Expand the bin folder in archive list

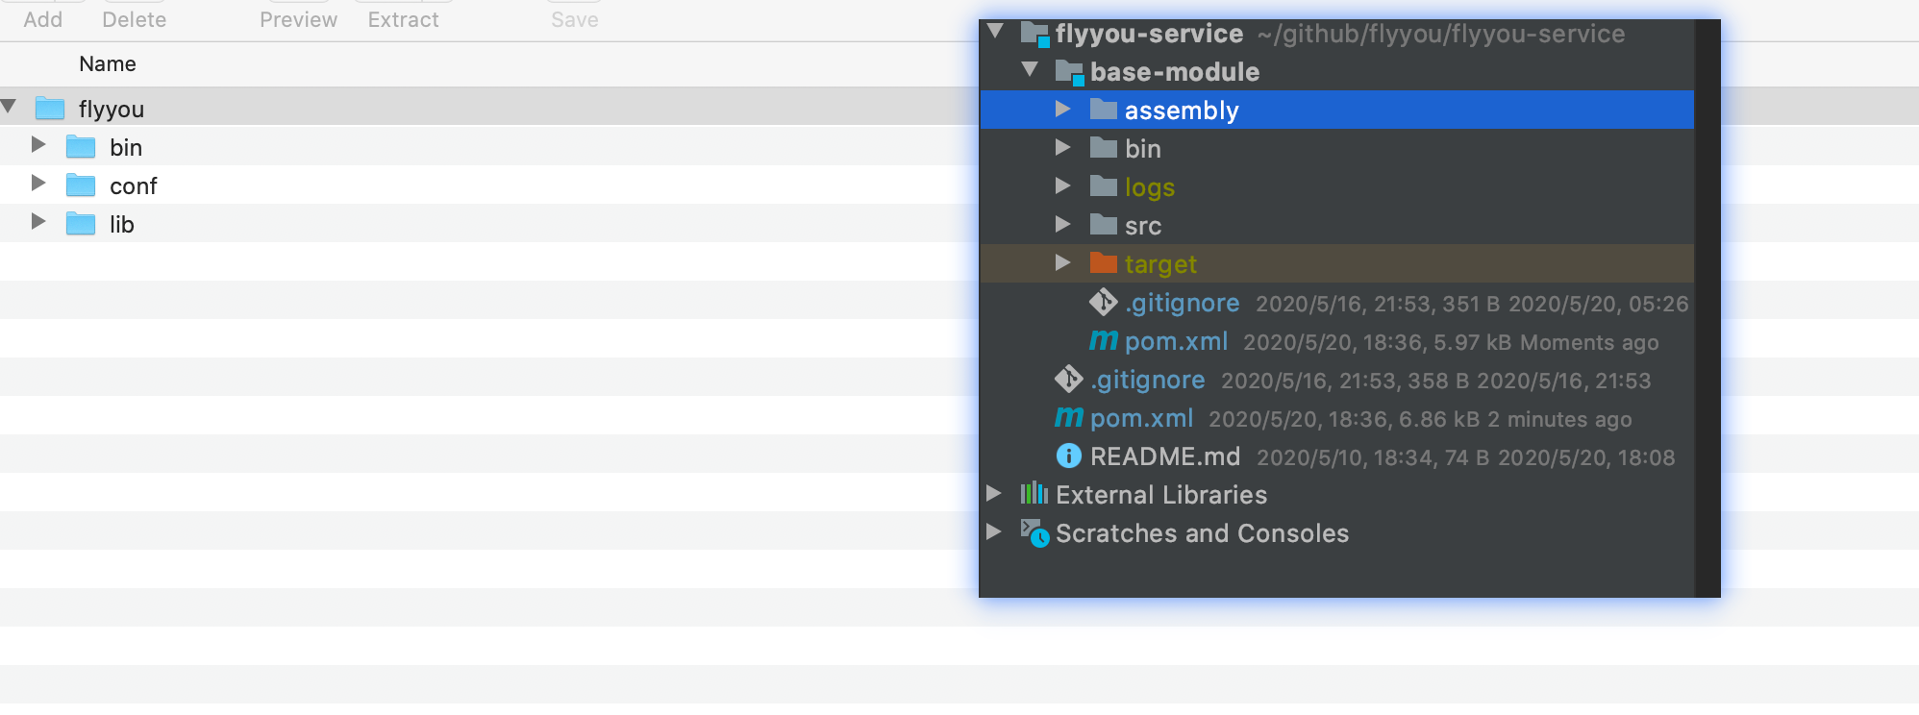coord(38,145)
